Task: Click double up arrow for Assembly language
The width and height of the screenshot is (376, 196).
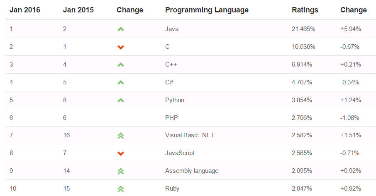Action: (x=121, y=171)
